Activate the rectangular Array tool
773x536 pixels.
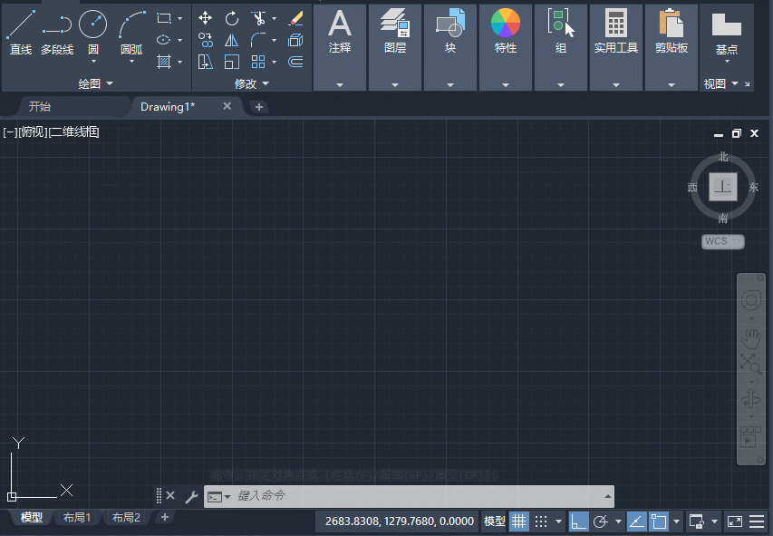[258, 62]
